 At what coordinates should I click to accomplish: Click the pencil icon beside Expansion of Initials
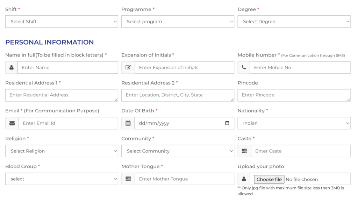[128, 67]
